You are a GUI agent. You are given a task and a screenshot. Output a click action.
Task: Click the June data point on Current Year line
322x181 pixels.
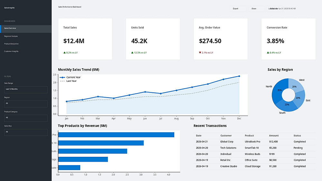pyautogui.click(x=145, y=92)
